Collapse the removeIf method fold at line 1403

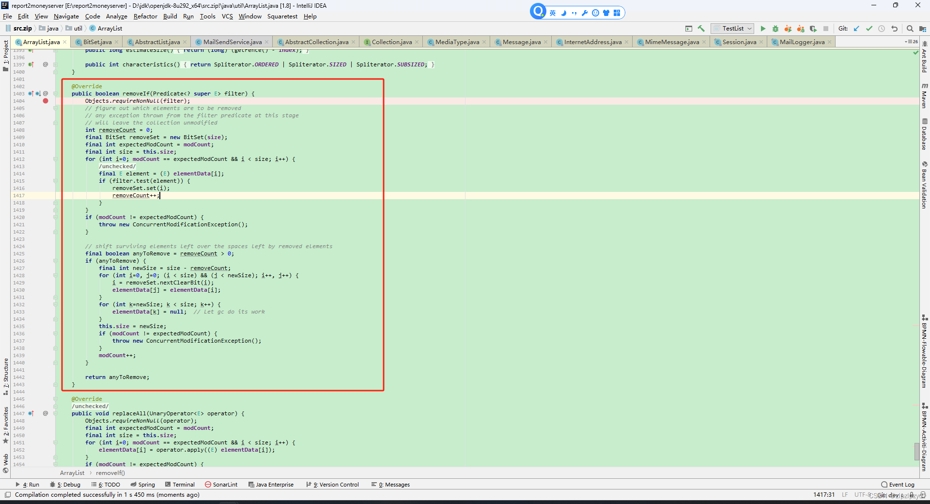pyautogui.click(x=56, y=94)
